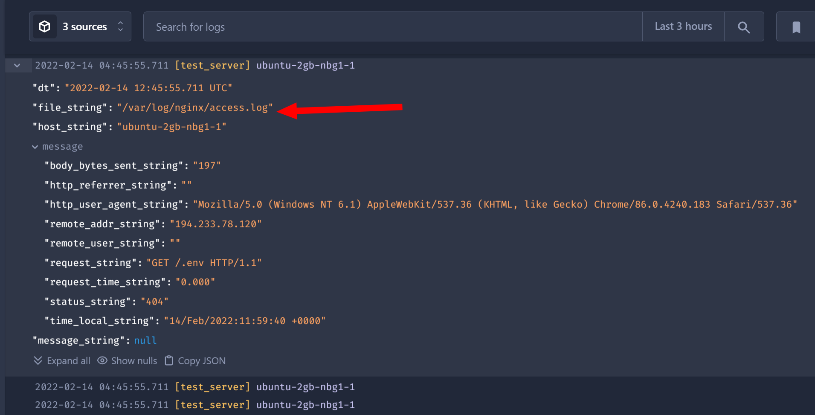This screenshot has width=815, height=415.
Task: Open the Last 3 hours time range selector
Action: (x=683, y=26)
